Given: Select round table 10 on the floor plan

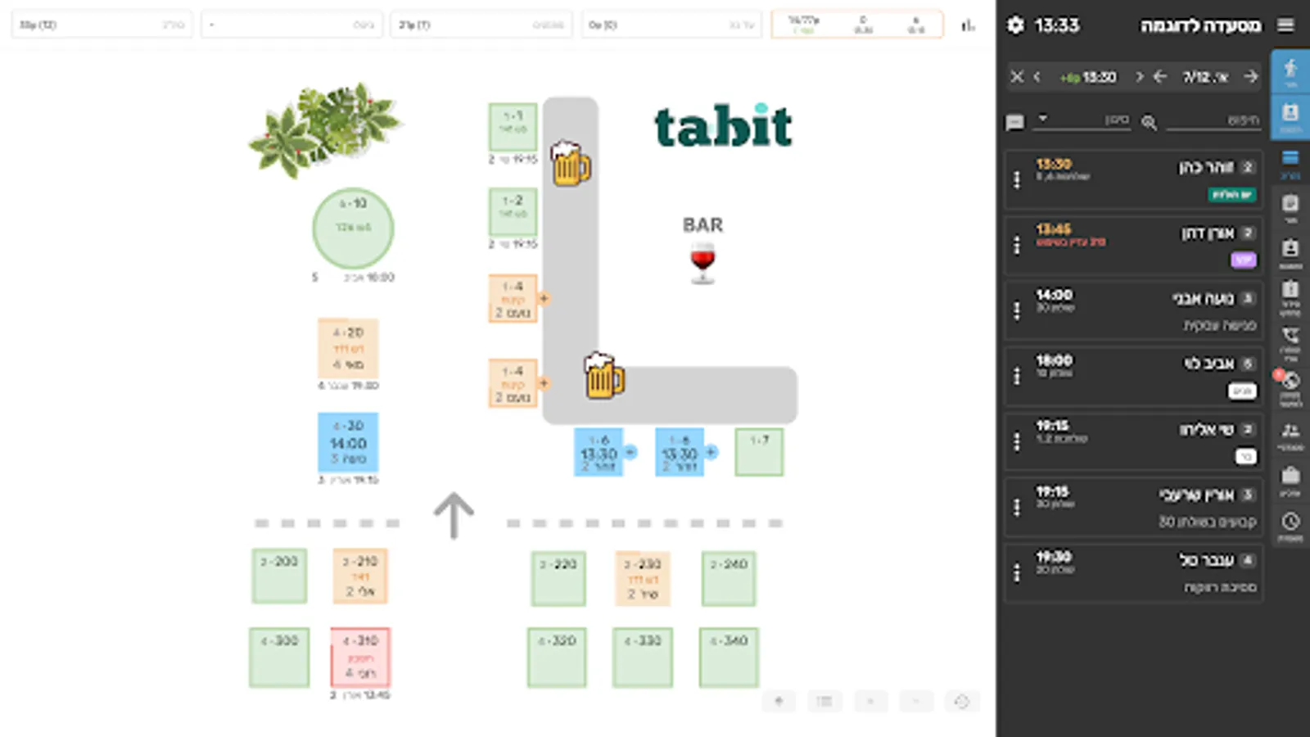Looking at the screenshot, I should click(354, 229).
